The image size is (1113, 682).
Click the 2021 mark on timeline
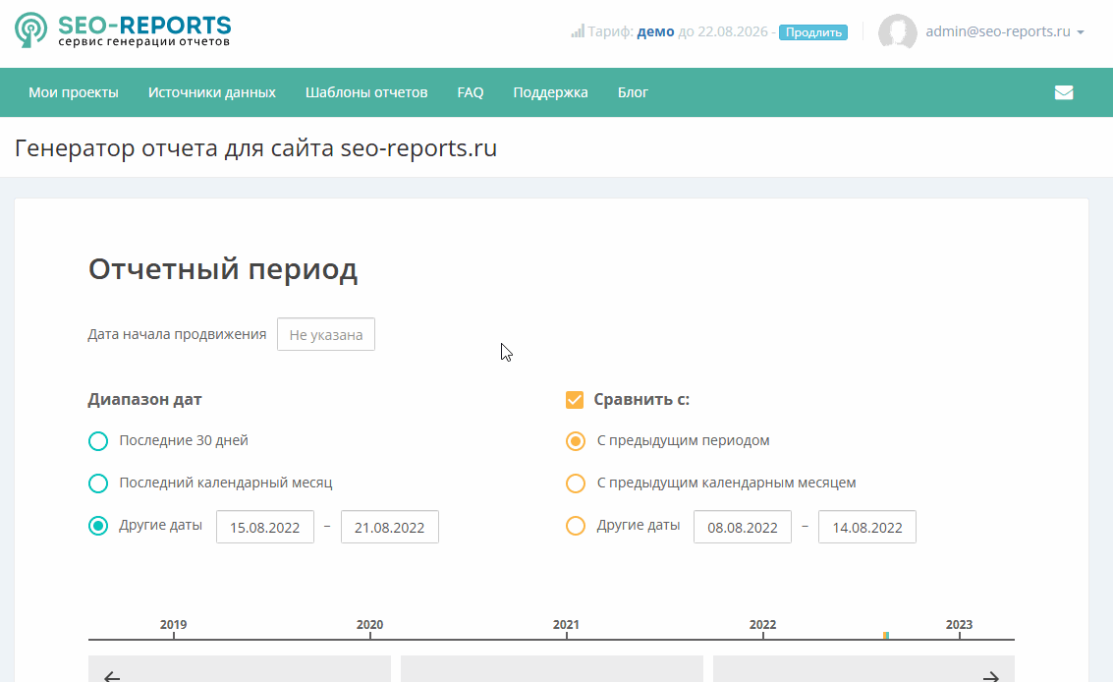pos(567,625)
